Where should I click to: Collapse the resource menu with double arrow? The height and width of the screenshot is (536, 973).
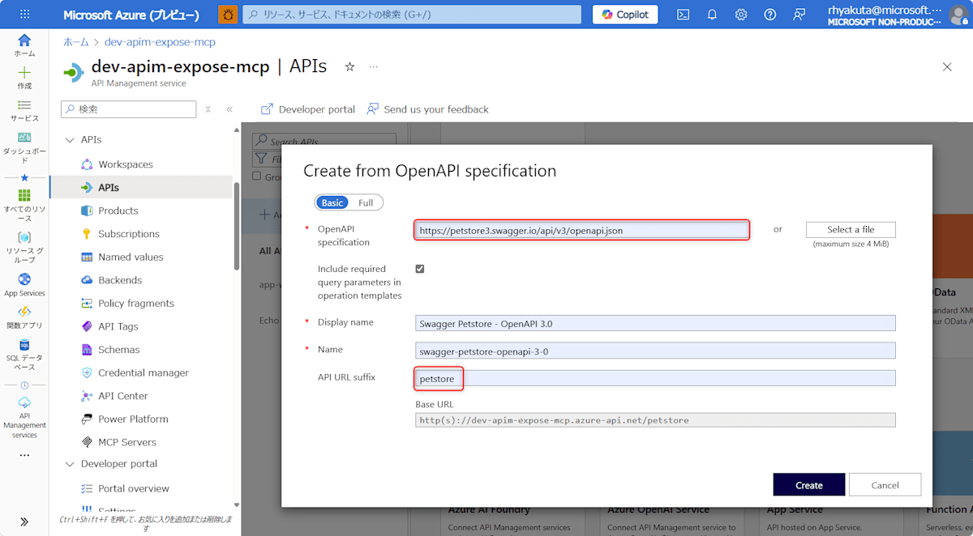click(229, 109)
